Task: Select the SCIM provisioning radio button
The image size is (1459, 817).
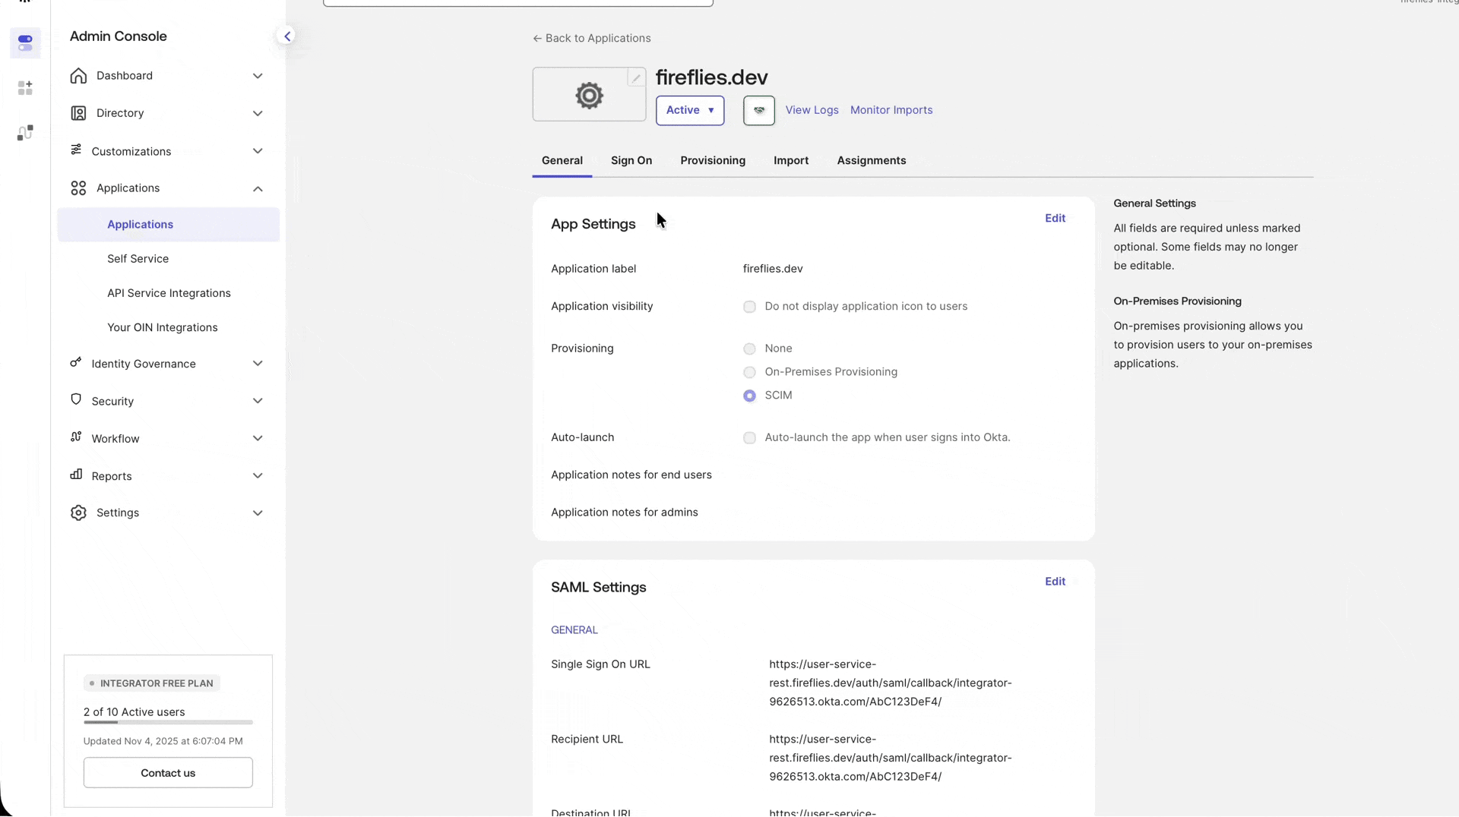Action: coord(749,396)
